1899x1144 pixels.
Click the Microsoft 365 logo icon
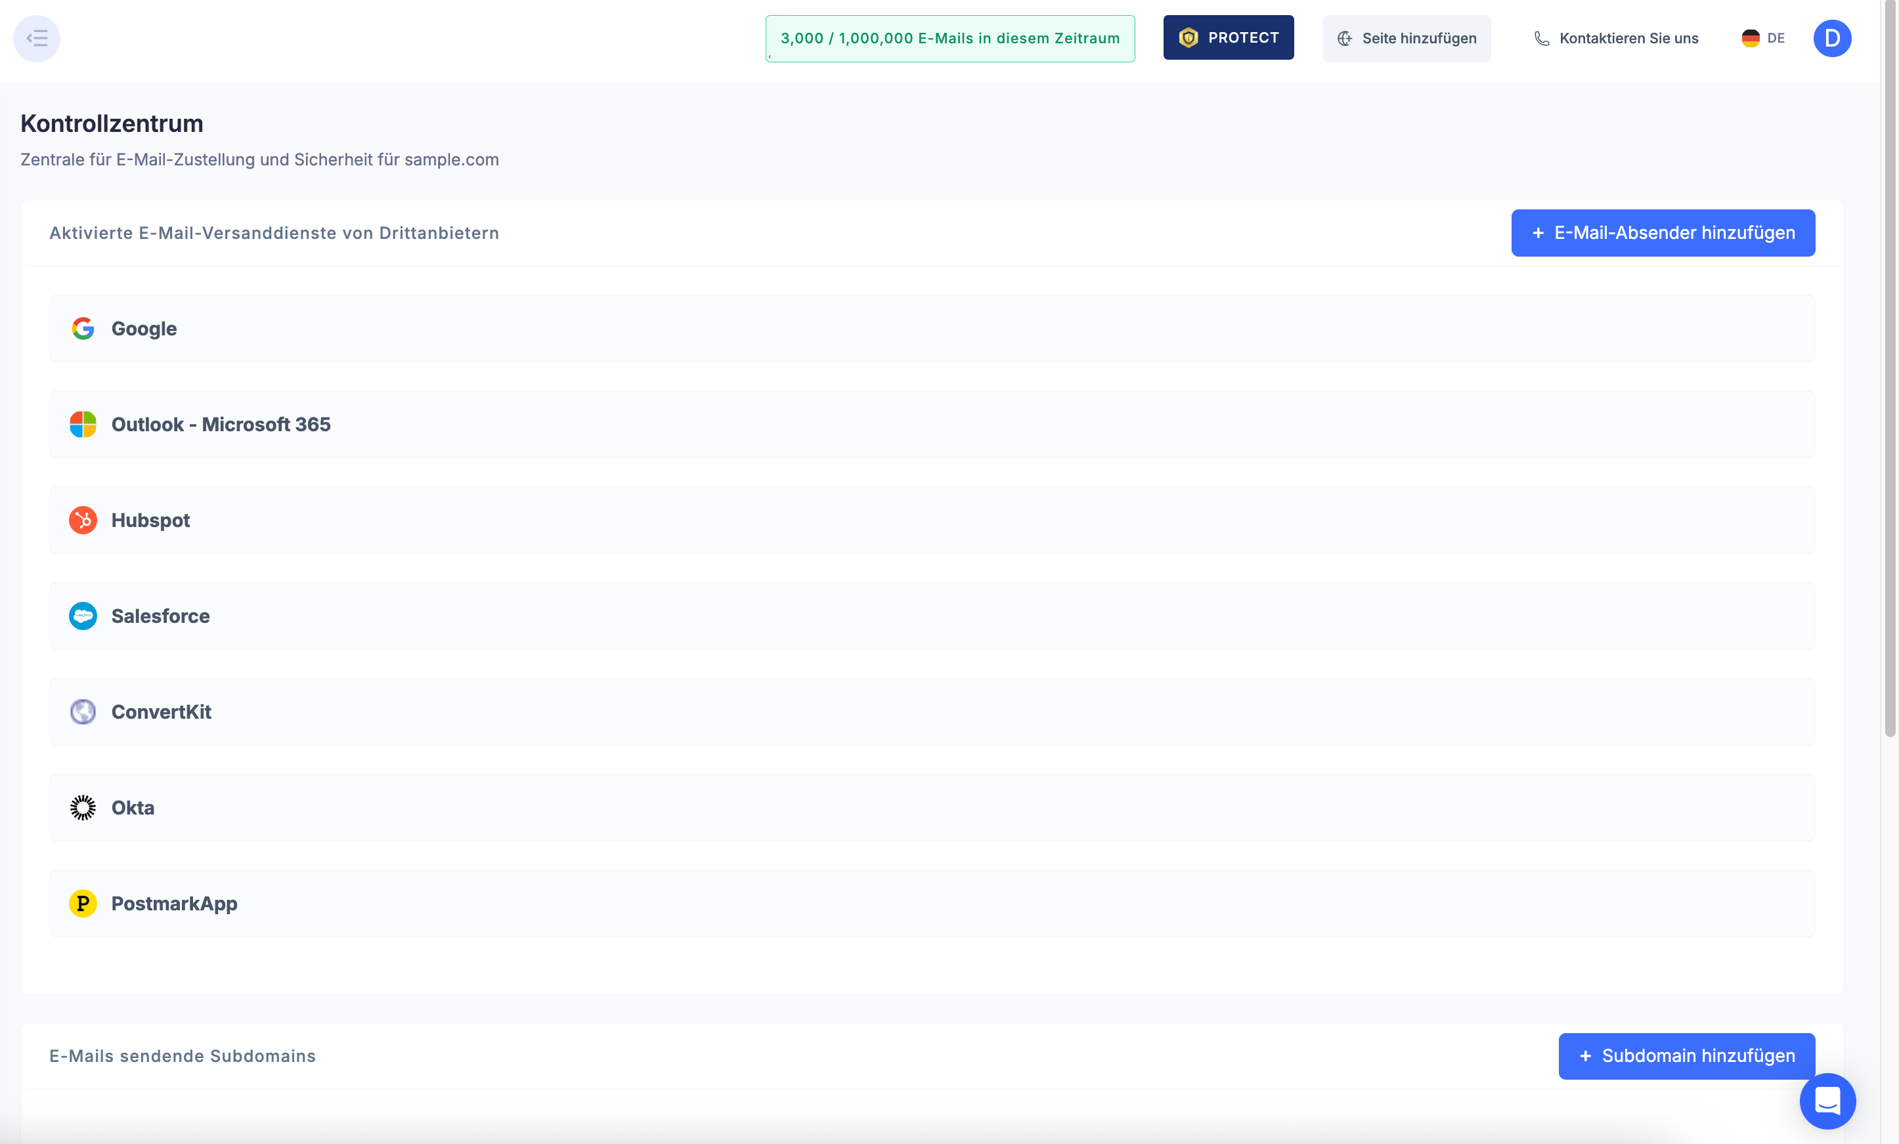pyautogui.click(x=83, y=425)
